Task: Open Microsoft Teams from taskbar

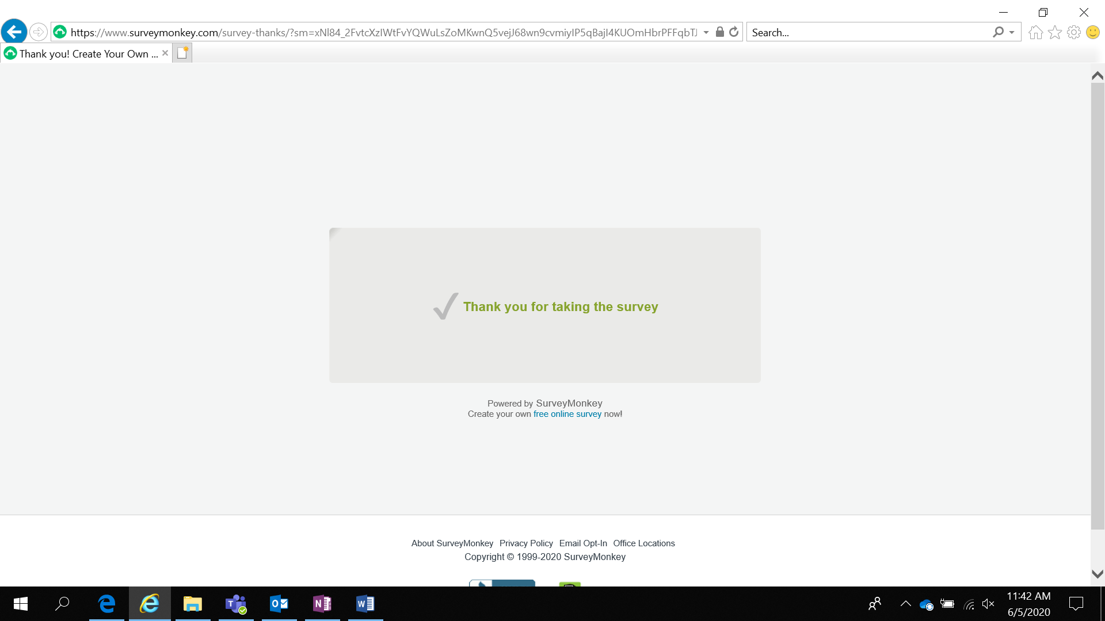Action: pyautogui.click(x=236, y=604)
